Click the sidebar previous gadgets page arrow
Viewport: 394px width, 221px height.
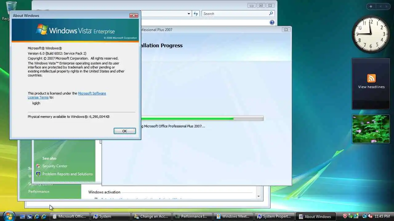[380, 6]
